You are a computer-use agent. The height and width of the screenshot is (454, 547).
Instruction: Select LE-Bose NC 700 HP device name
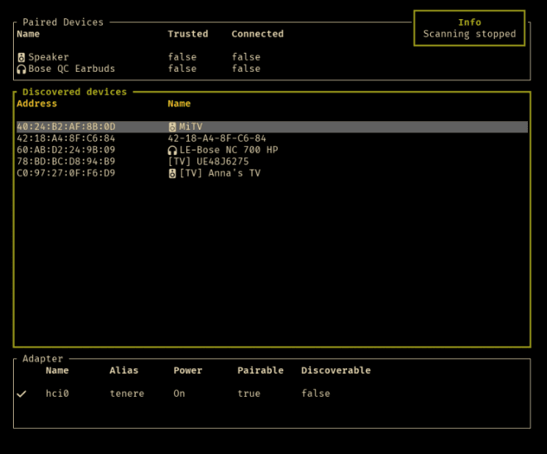(x=228, y=150)
